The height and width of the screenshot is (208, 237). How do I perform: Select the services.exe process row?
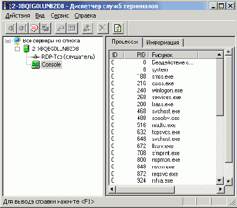(163, 97)
